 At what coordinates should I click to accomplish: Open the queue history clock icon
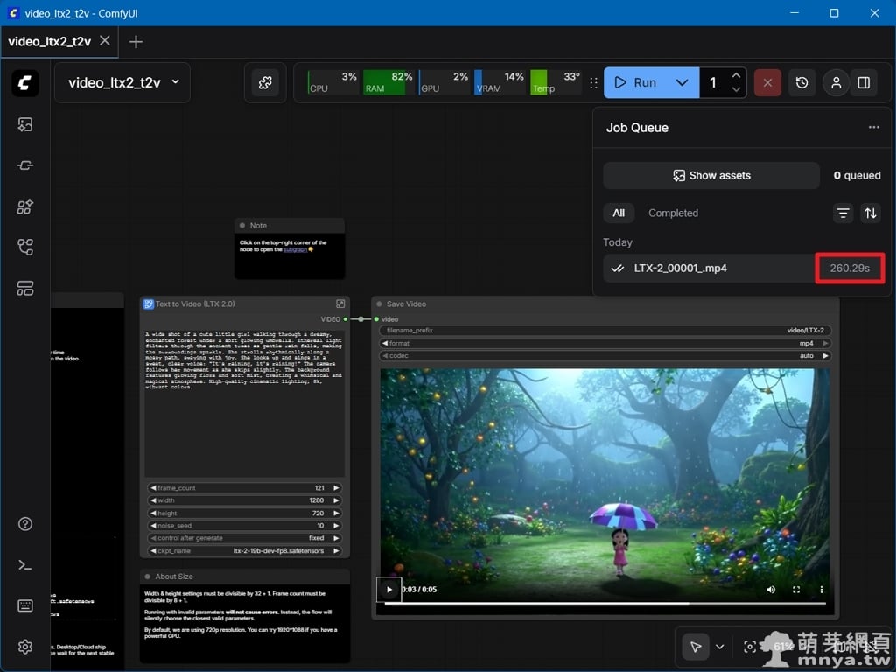pyautogui.click(x=802, y=82)
